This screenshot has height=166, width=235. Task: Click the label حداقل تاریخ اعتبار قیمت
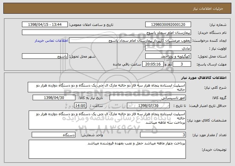pyautogui.click(x=208, y=106)
